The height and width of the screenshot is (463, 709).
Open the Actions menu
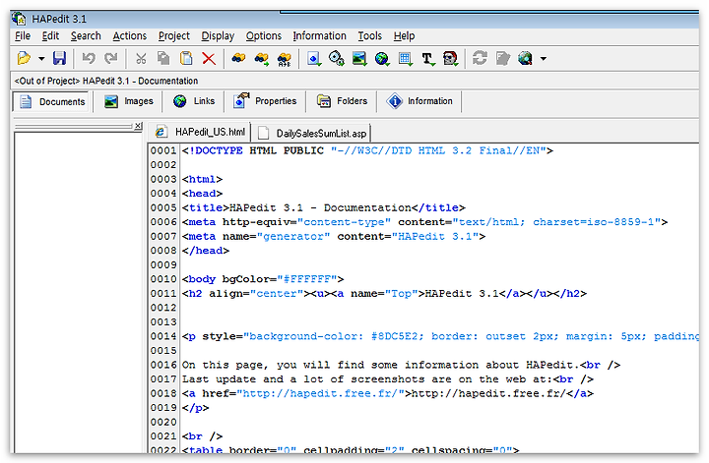click(x=130, y=36)
